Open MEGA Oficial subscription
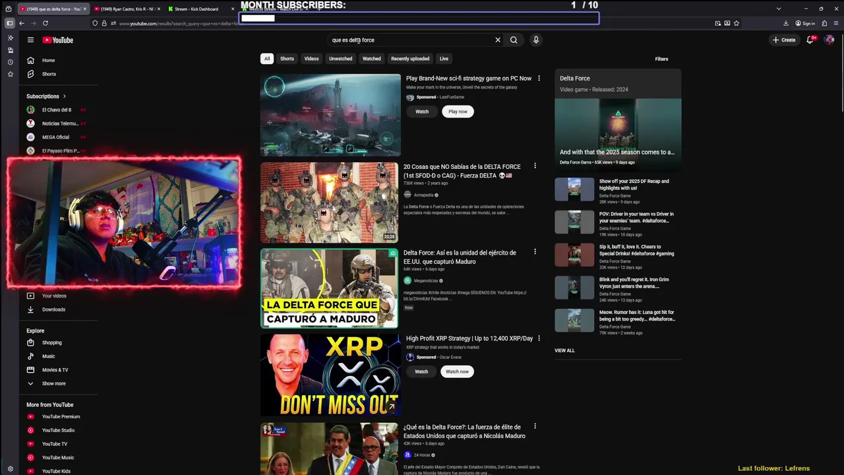 [57, 137]
